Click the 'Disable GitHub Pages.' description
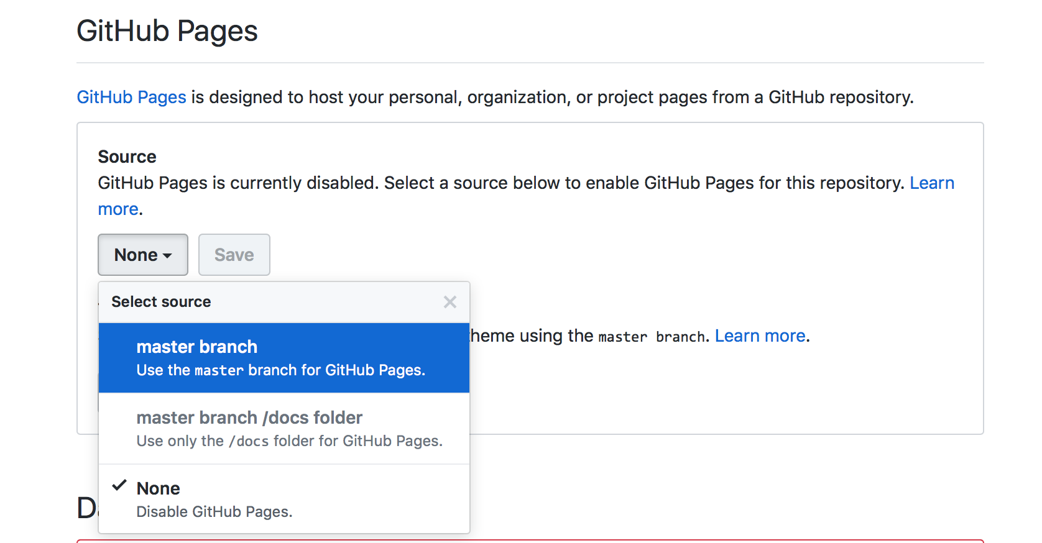This screenshot has width=1042, height=543. tap(214, 512)
